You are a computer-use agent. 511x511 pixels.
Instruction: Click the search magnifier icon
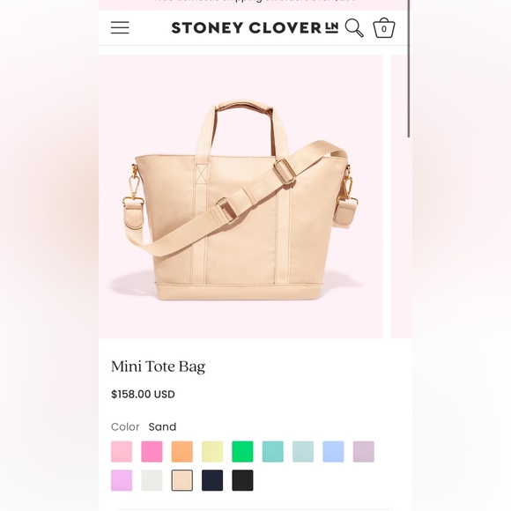pyautogui.click(x=354, y=27)
